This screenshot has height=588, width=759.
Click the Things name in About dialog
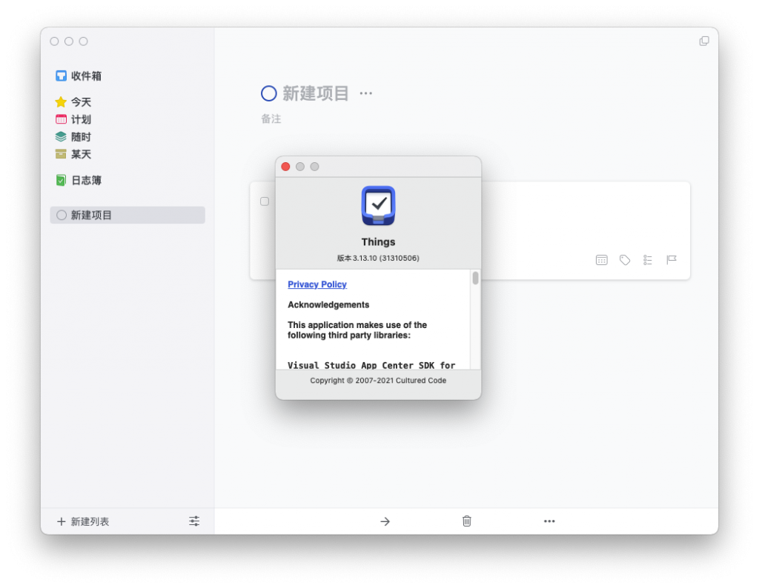click(x=378, y=241)
